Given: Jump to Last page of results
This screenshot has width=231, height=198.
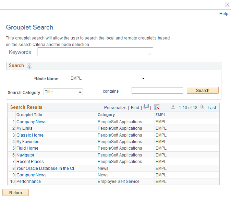Looking at the screenshot, I should coord(212,108).
